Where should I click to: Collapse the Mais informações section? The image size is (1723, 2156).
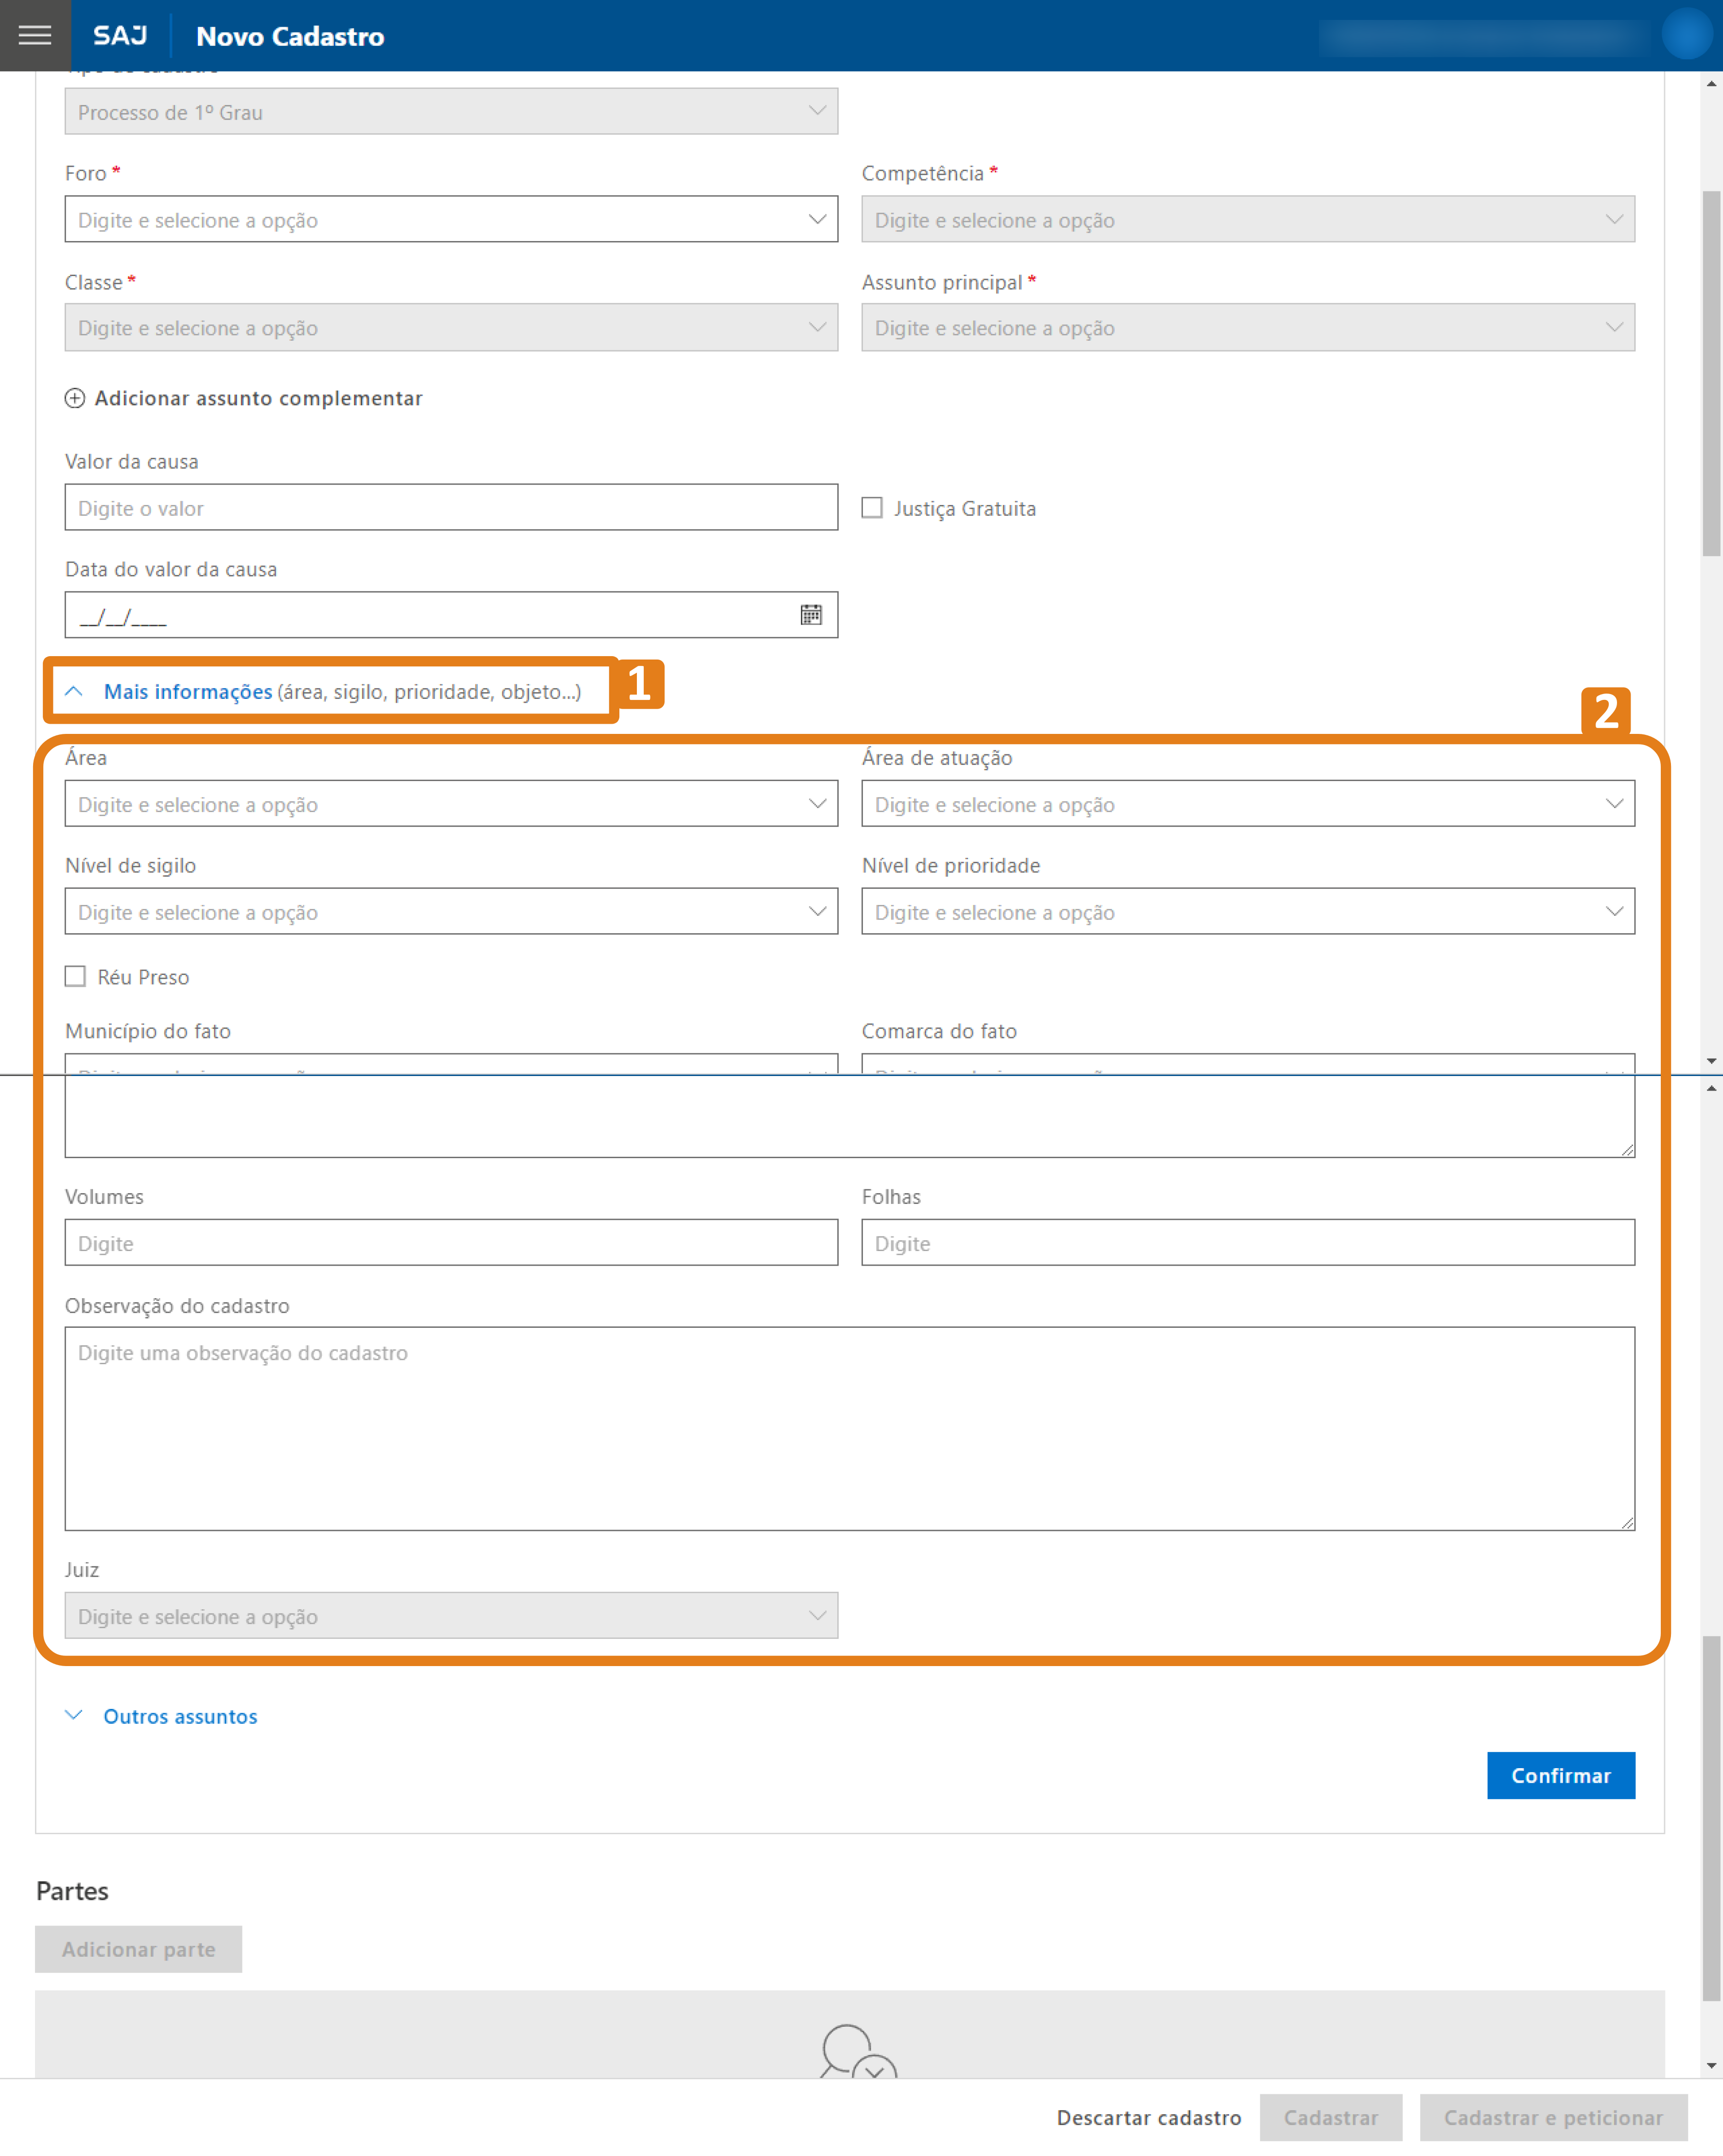tap(188, 691)
